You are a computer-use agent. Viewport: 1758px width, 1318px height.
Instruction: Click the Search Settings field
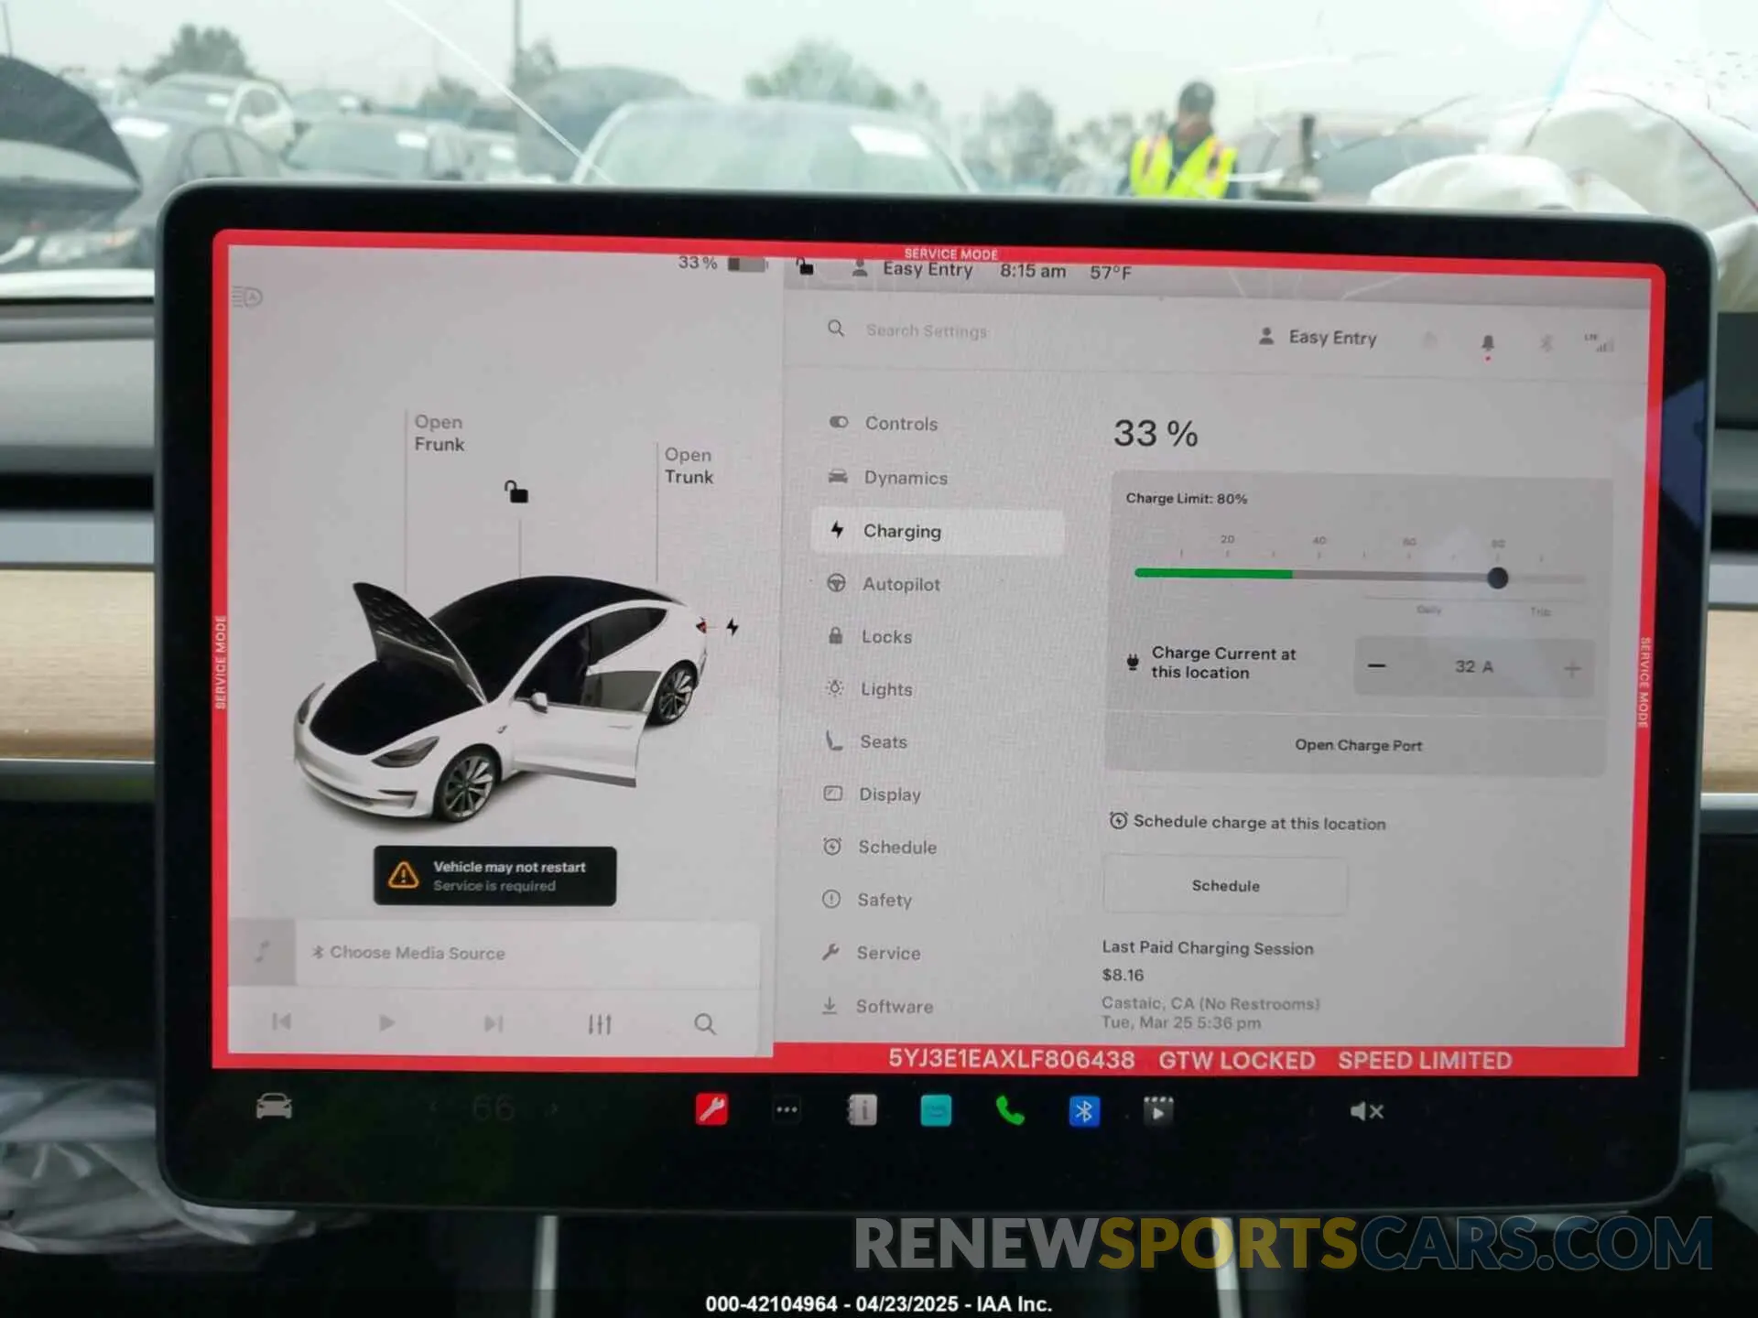pos(927,330)
